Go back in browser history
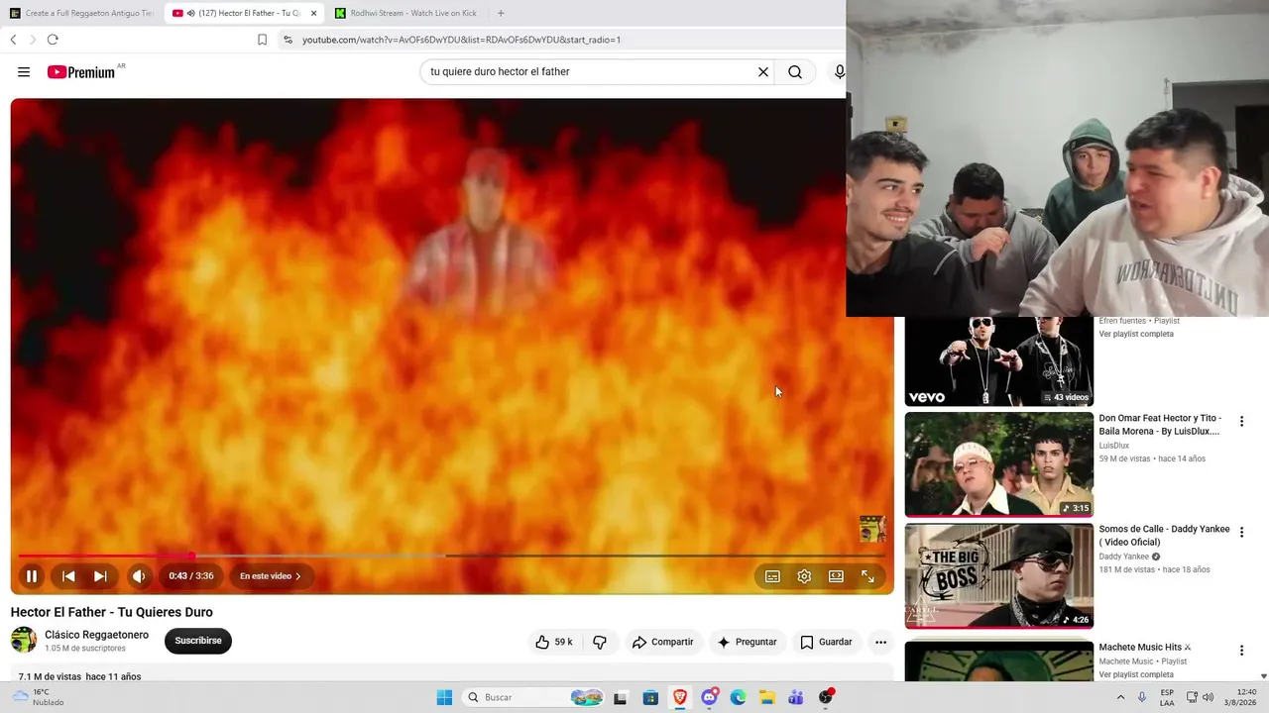Screen dimensions: 1269x713 pos(13,40)
